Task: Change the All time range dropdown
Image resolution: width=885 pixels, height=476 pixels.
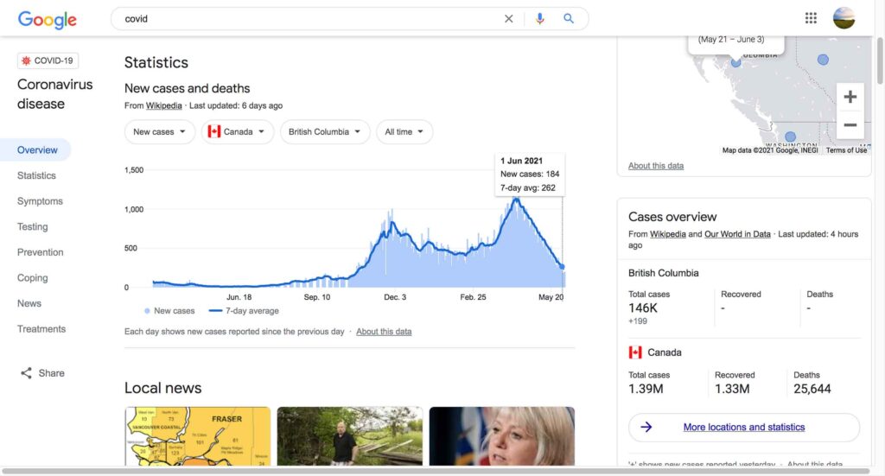Action: tap(404, 132)
